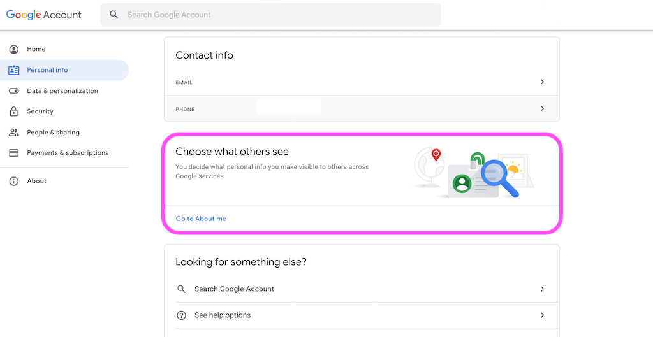This screenshot has height=337, width=653.
Task: Expand the EMAIL row chevron
Action: (x=542, y=82)
